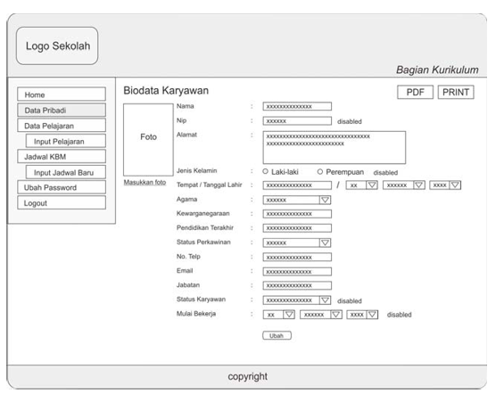Click the Jabatan input field
The height and width of the screenshot is (394, 504).
(x=297, y=285)
